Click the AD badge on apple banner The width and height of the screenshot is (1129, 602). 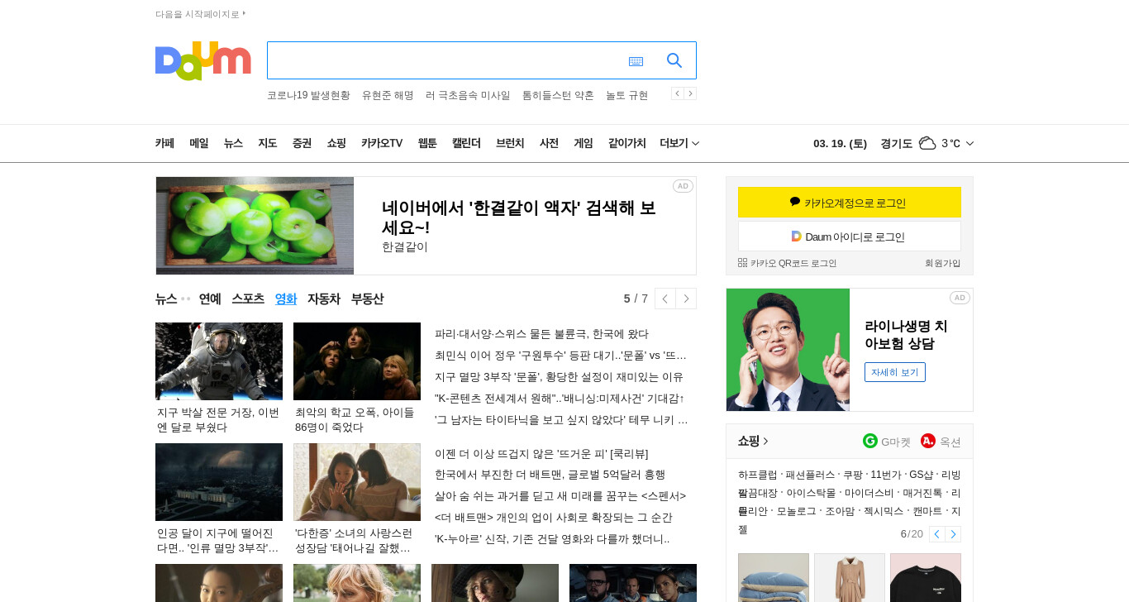(683, 186)
